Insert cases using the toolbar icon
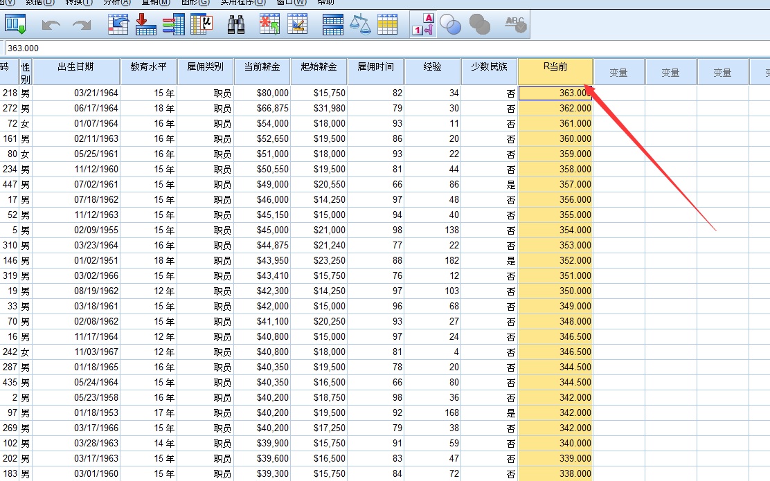 pos(269,24)
